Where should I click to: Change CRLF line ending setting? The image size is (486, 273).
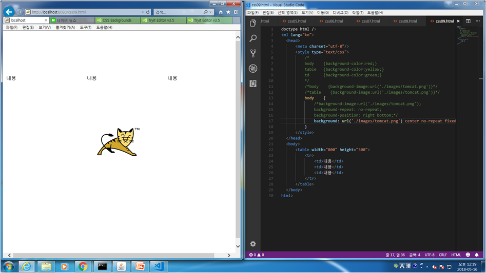(x=442, y=255)
